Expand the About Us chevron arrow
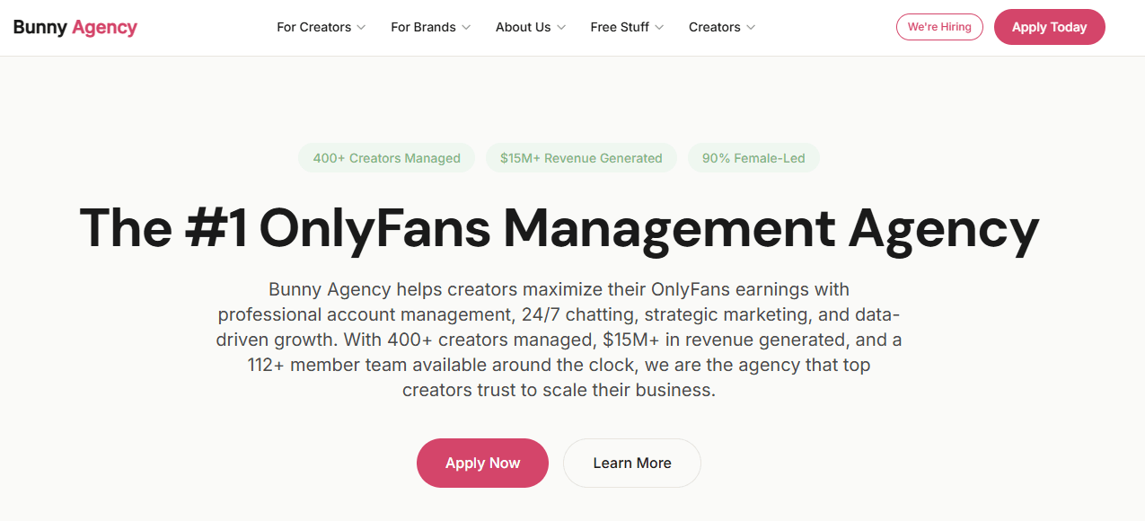Image resolution: width=1145 pixels, height=521 pixels. tap(561, 28)
